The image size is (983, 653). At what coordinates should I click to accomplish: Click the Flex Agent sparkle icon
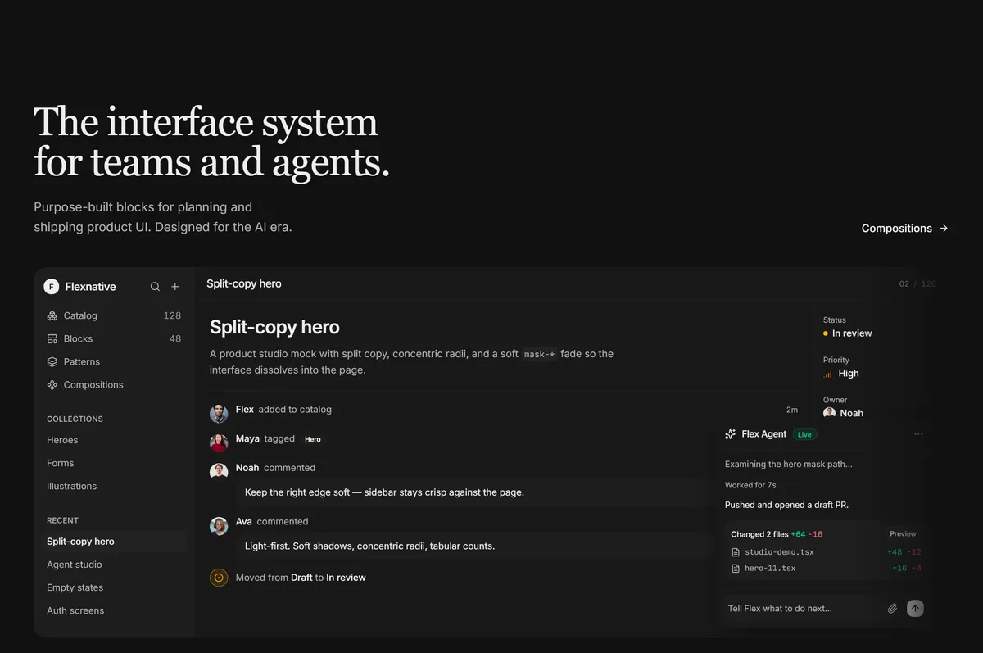click(731, 434)
